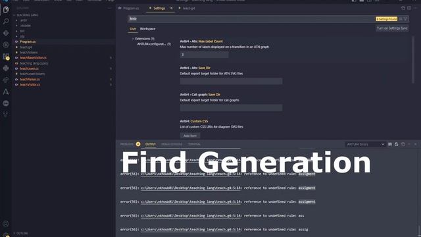
Task: Switch to the DEBUG CONSOLE panel tab
Action: 172,144
